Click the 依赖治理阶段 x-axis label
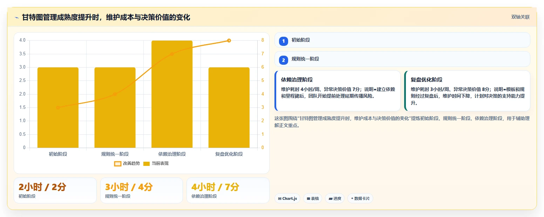Viewport: 544px width, 217px height. click(172, 154)
